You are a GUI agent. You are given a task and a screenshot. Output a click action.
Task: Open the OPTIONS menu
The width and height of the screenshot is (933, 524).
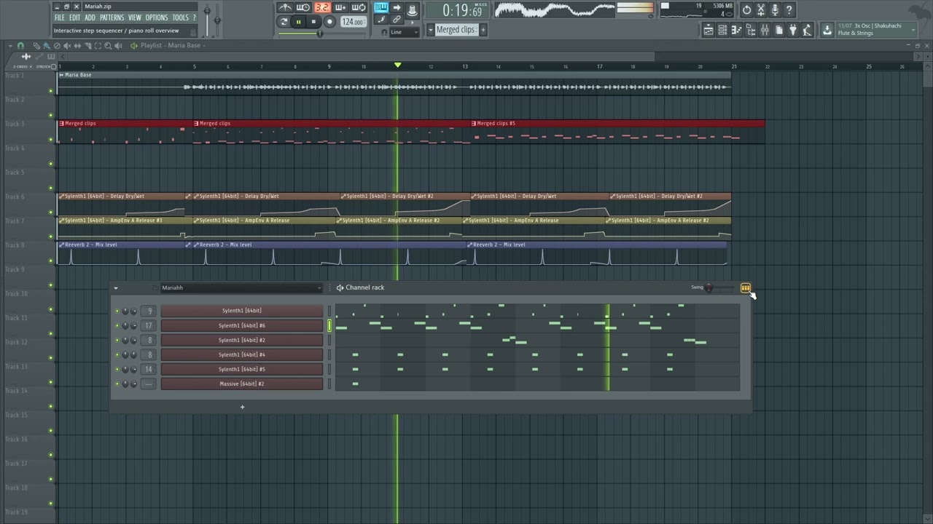coord(156,17)
